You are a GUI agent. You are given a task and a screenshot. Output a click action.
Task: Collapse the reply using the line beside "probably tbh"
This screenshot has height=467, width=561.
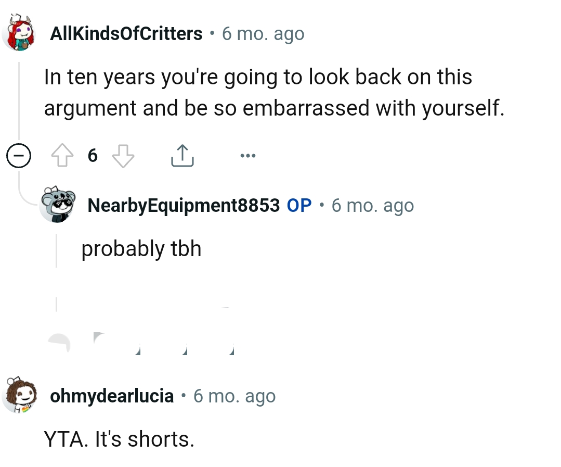[56, 251]
